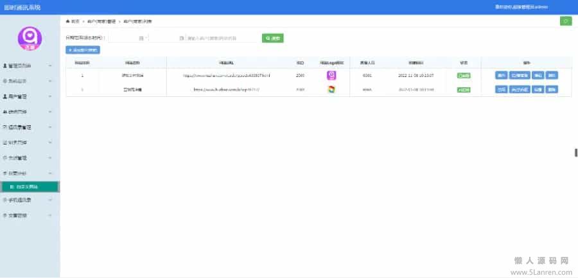Click the leftmost blue action button in the first row
This screenshot has height=278, width=578.
pos(502,75)
